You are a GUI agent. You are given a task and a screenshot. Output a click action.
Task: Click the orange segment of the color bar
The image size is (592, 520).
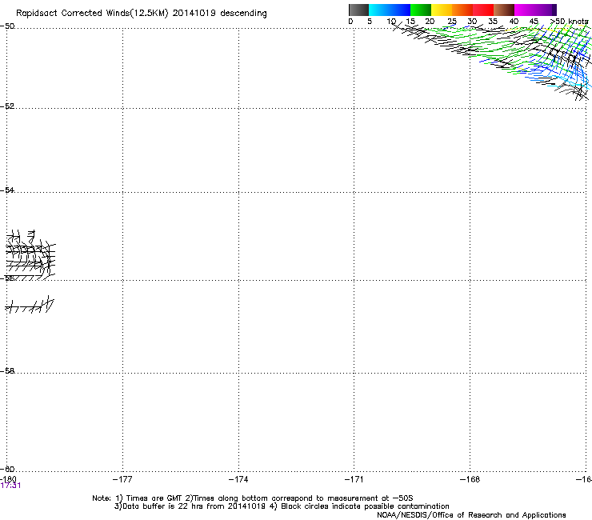(462, 10)
